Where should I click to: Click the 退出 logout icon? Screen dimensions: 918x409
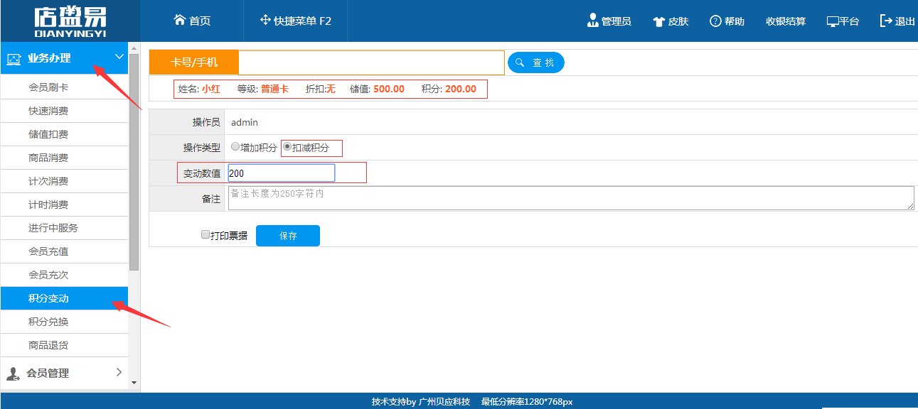coord(886,21)
